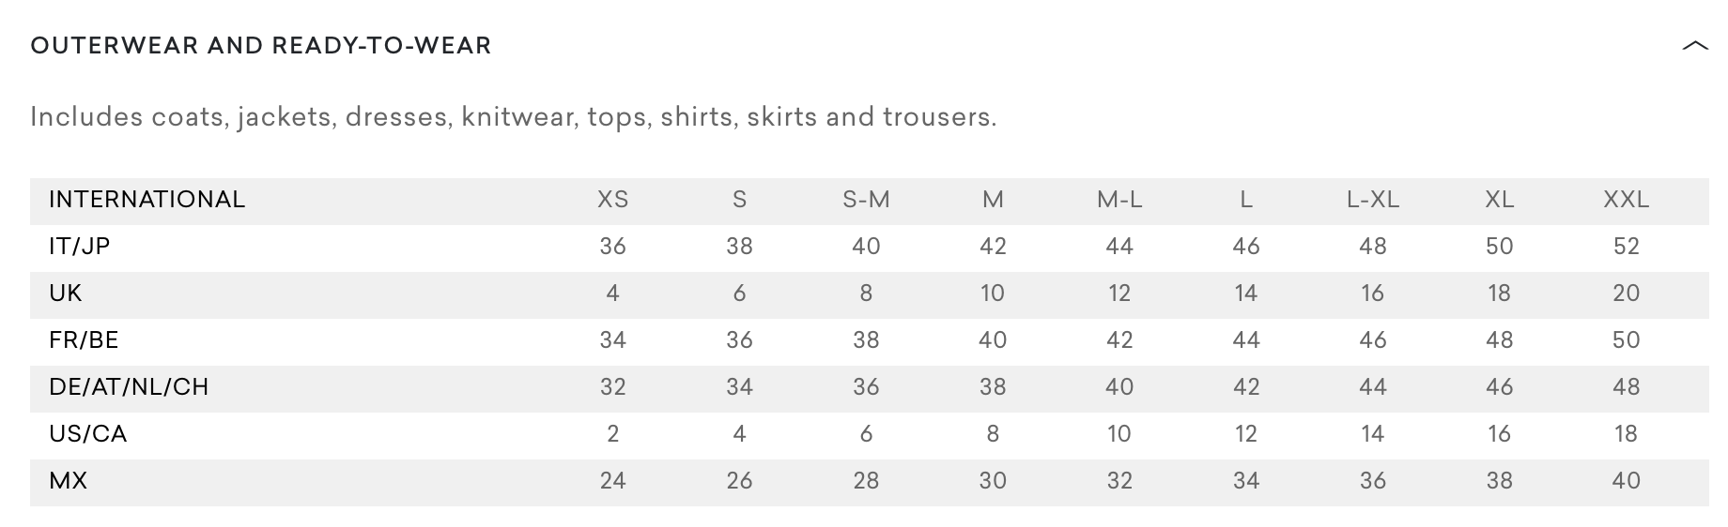Image resolution: width=1728 pixels, height=527 pixels.
Task: Select UK size 10 cell
Action: click(x=993, y=294)
